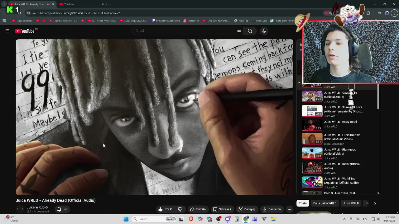The image size is (399, 224).
Task: Download the video with Descarcă
Action: tap(272, 209)
